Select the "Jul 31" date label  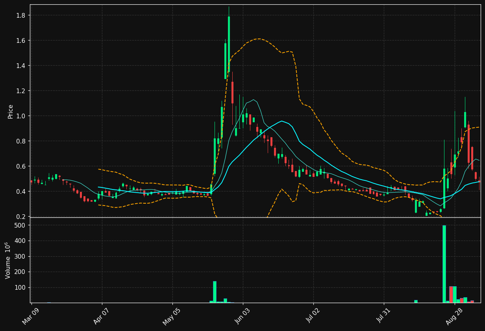pos(383,316)
